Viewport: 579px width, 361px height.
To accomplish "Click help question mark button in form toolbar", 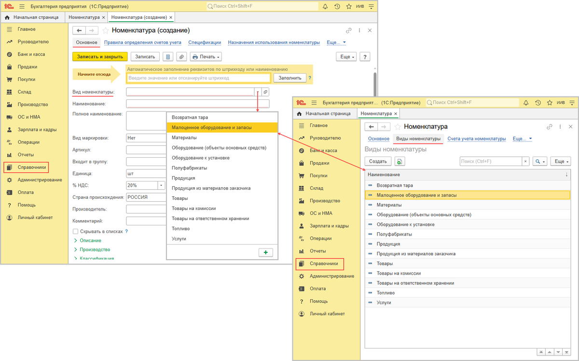I will coord(365,56).
